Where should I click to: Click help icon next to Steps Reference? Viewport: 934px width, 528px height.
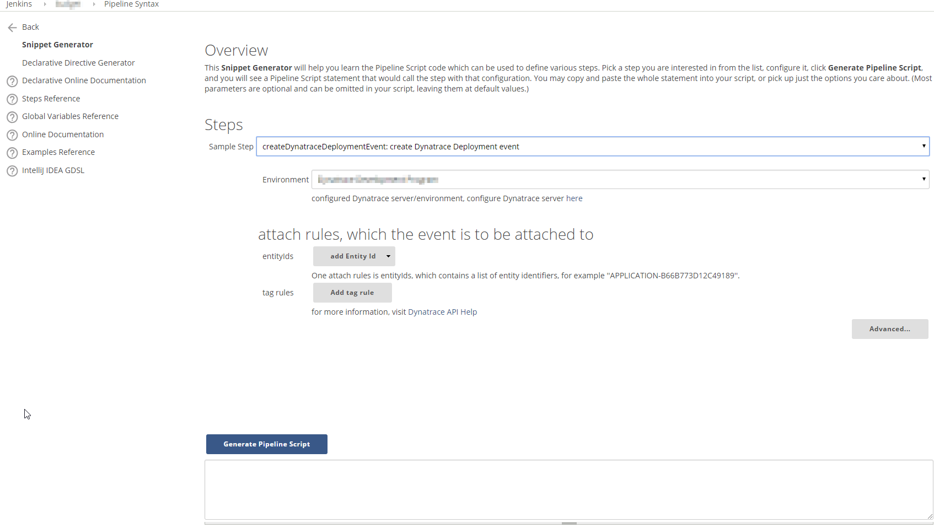pyautogui.click(x=12, y=100)
